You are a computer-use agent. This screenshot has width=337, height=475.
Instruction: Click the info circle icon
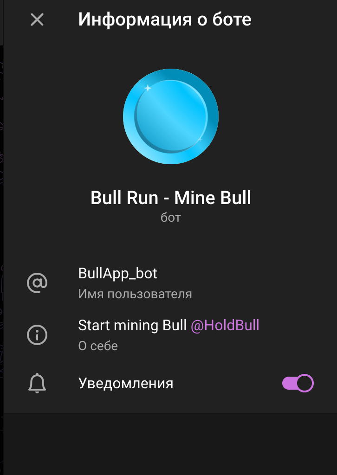(x=37, y=335)
